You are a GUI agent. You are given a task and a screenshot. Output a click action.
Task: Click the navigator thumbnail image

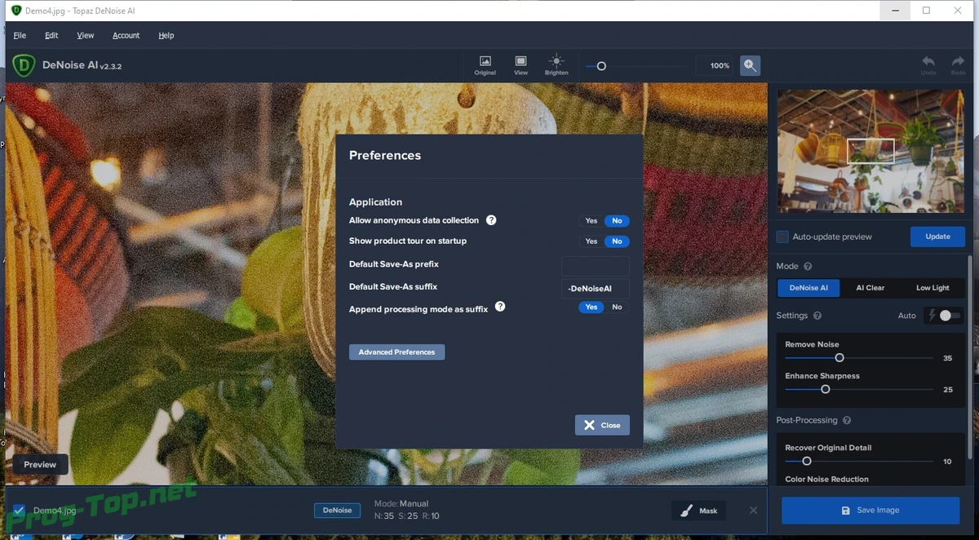(x=870, y=152)
